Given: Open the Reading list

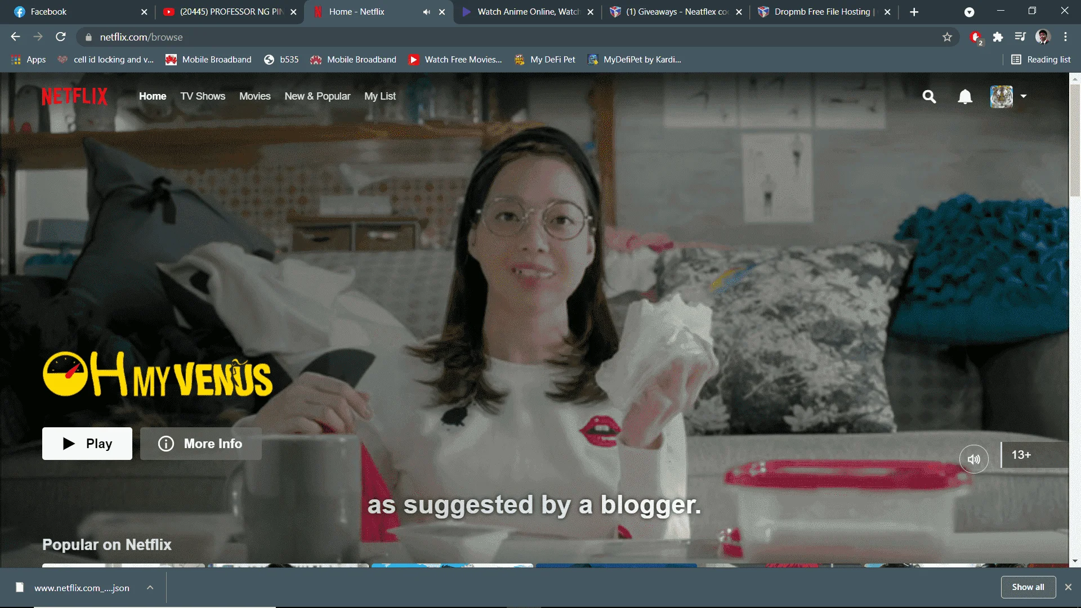Looking at the screenshot, I should pyautogui.click(x=1041, y=60).
